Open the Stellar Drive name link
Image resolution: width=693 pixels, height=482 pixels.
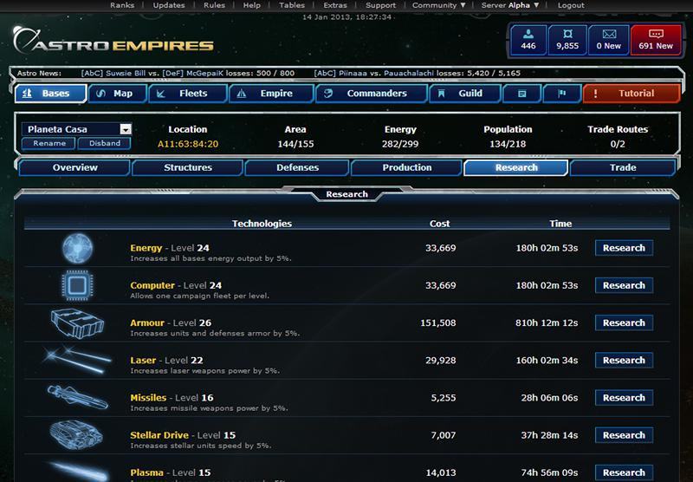(159, 435)
